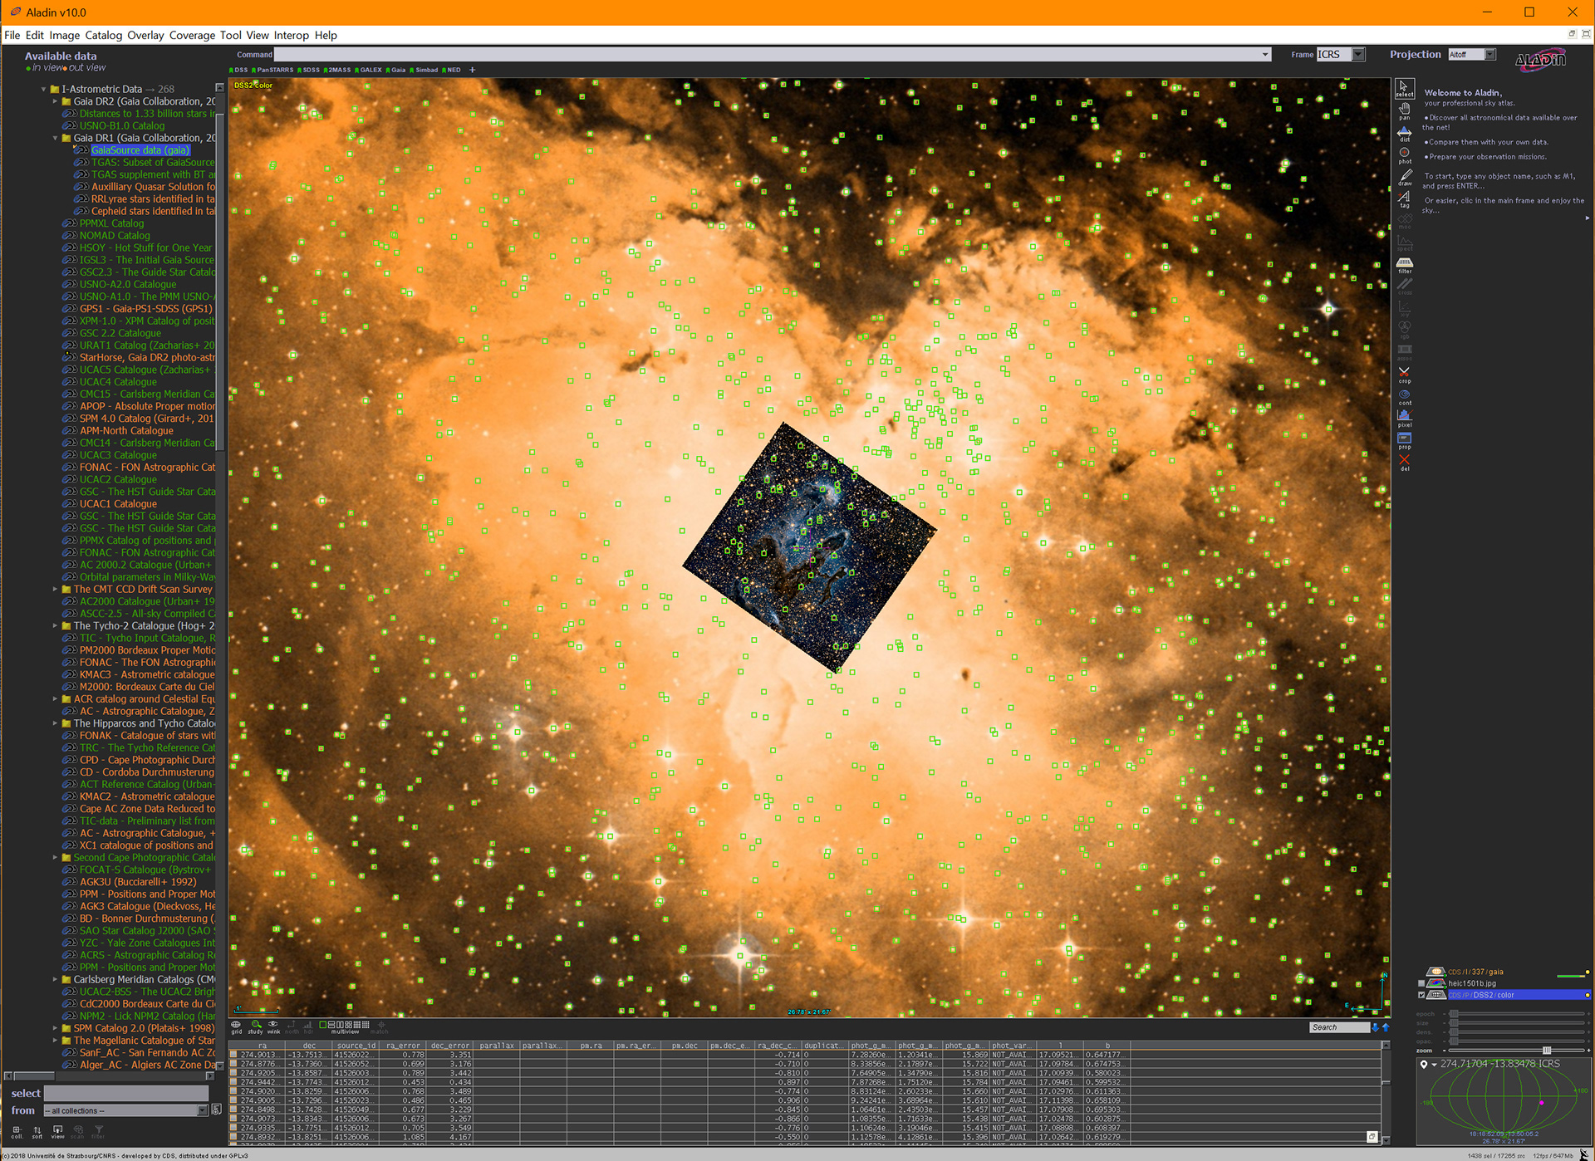Viewport: 1595px width, 1161px height.
Task: Toggle the grid overlay icon
Action: 236,1027
